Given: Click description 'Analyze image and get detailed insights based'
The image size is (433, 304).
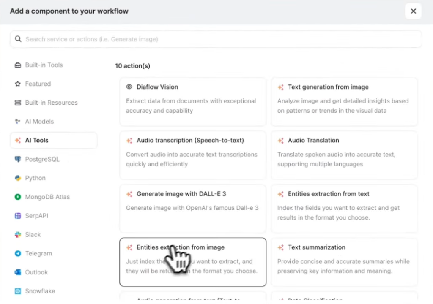Looking at the screenshot, I should click(343, 101).
